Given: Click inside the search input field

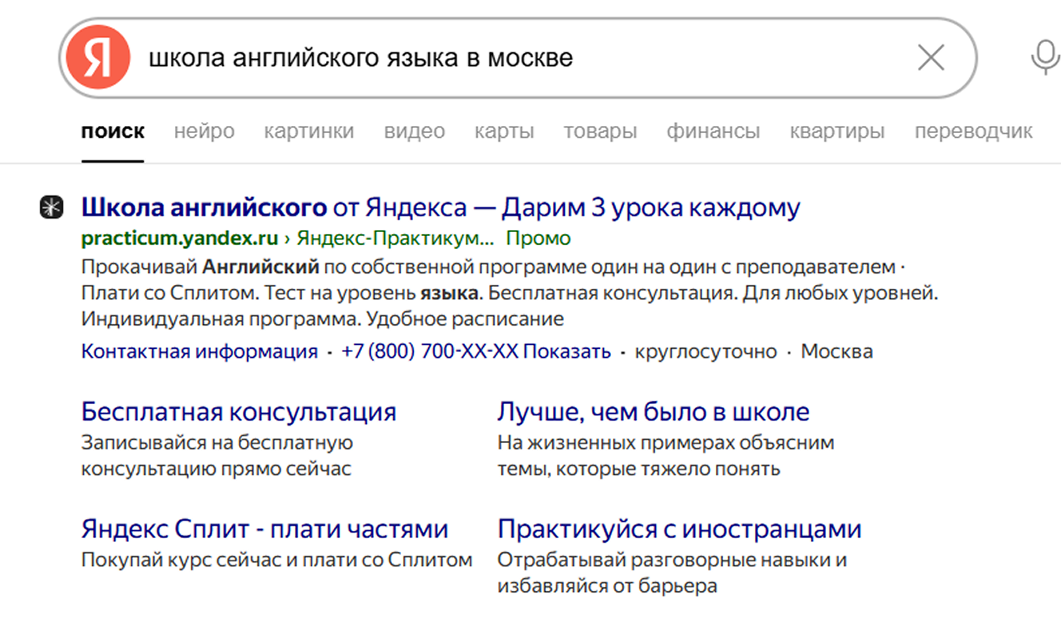Looking at the screenshot, I should click(462, 58).
